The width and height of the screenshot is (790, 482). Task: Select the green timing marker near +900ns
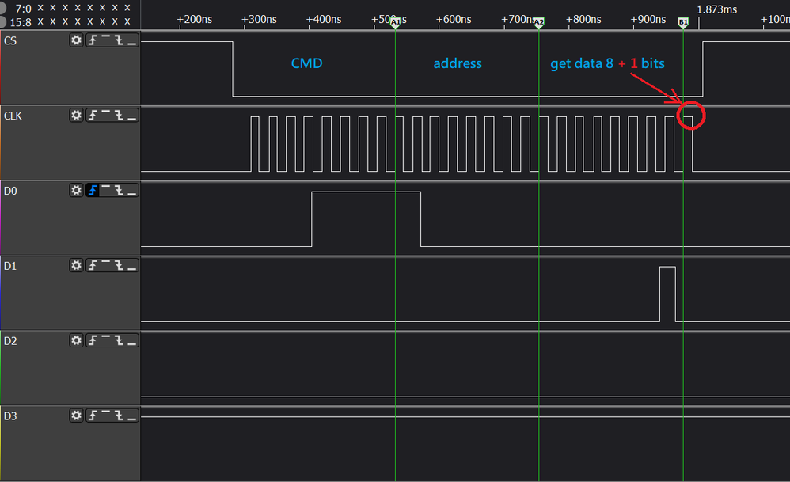click(x=682, y=23)
